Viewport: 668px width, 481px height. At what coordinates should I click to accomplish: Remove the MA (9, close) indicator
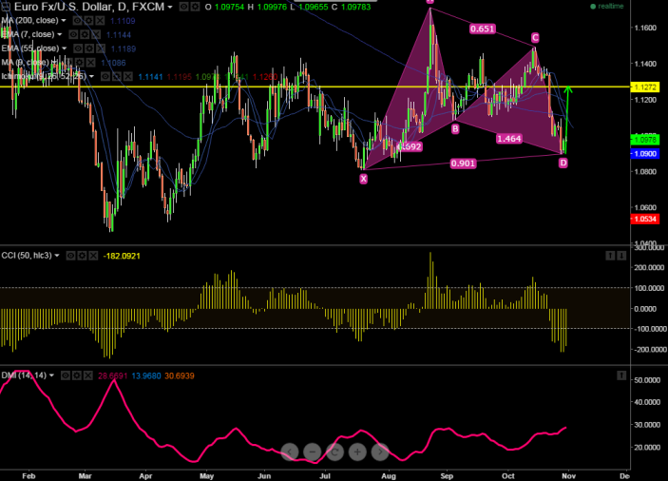click(x=90, y=63)
